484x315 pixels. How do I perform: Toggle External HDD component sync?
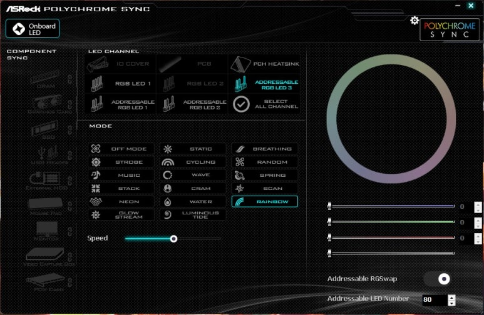(x=70, y=181)
